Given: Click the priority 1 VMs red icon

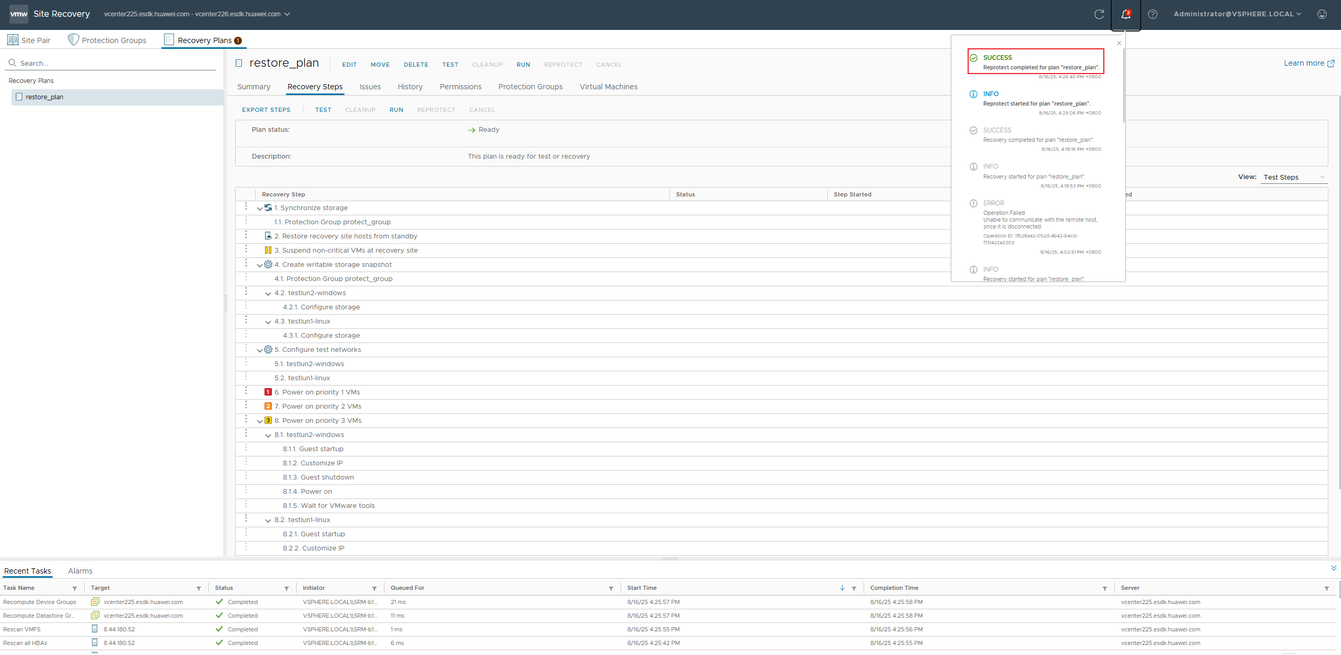Looking at the screenshot, I should click(268, 392).
